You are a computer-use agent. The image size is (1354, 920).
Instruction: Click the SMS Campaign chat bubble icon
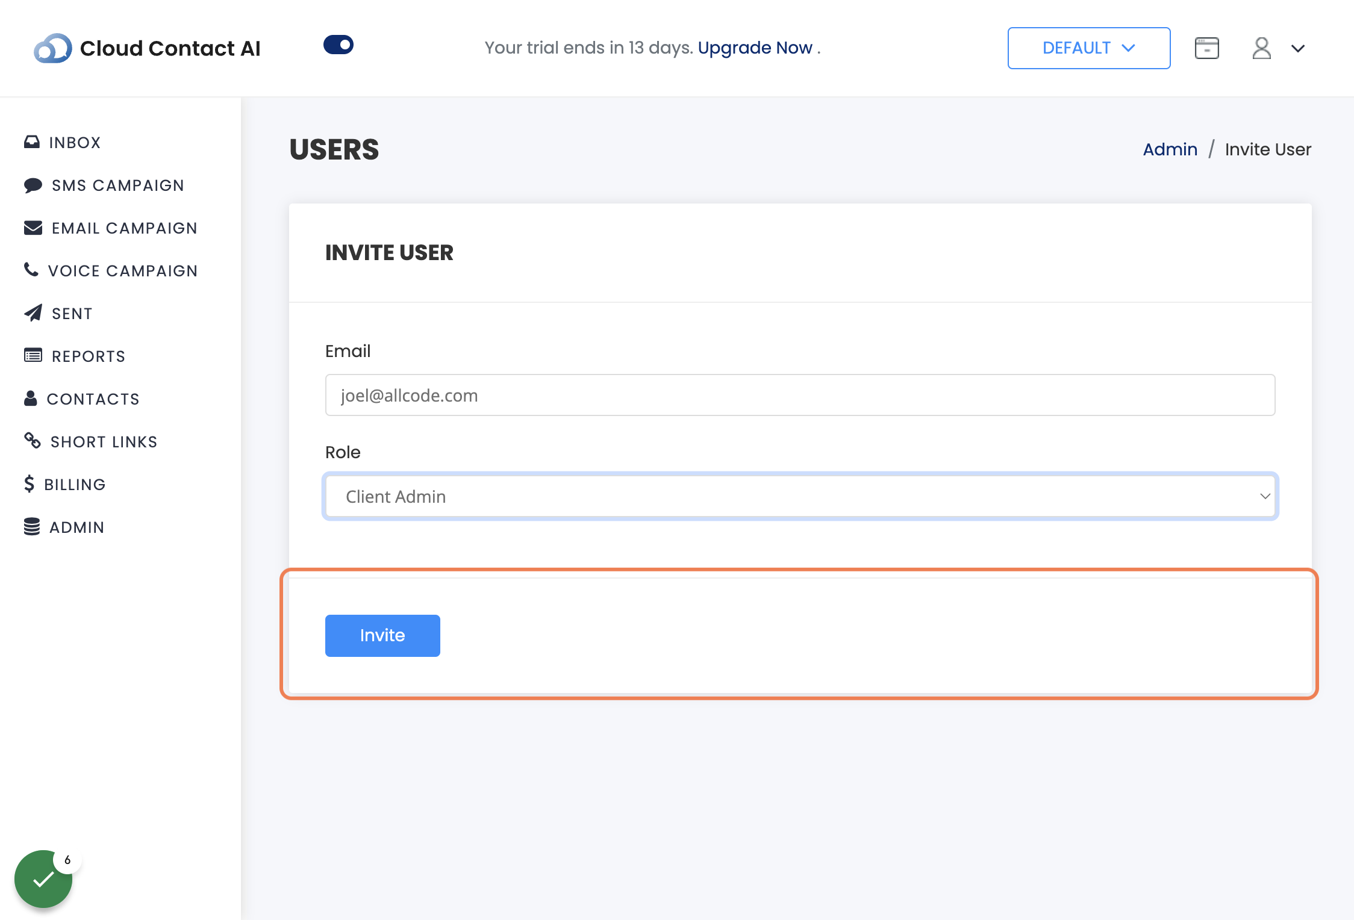click(33, 185)
